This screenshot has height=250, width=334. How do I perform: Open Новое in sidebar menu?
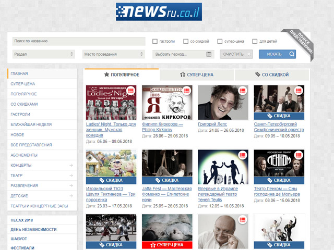point(42,135)
